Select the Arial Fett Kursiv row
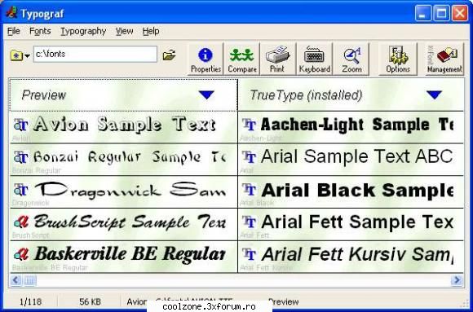Viewport: 473px width, 312px height. 351,257
